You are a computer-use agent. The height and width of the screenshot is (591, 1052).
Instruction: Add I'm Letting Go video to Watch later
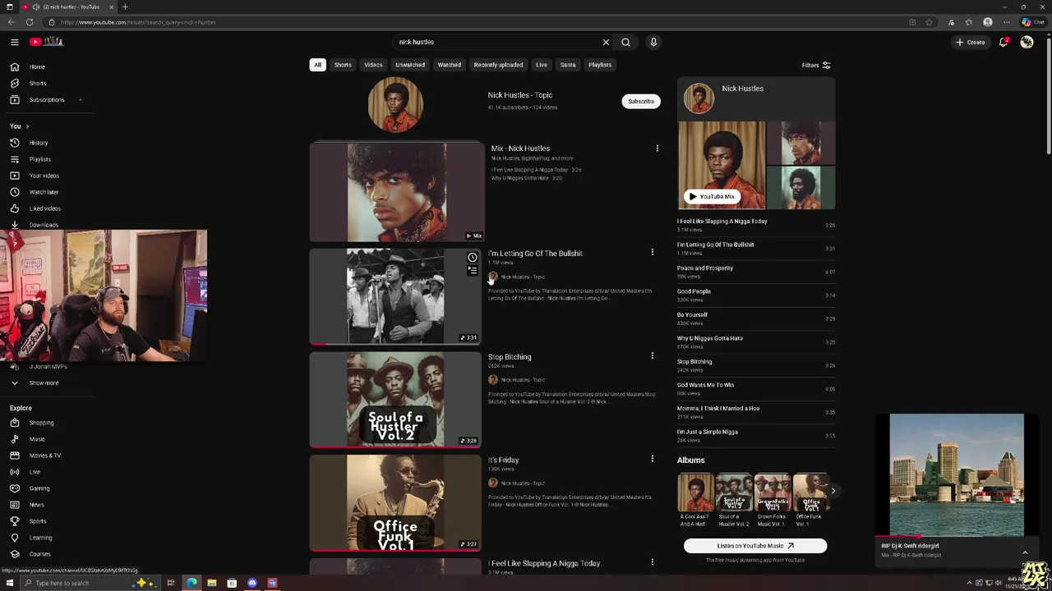473,258
